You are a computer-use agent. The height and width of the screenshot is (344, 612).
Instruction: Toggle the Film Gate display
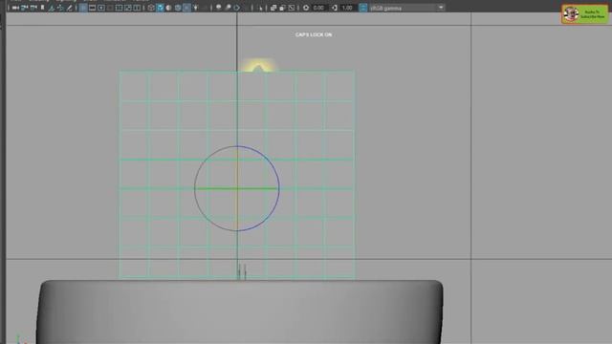[x=92, y=8]
